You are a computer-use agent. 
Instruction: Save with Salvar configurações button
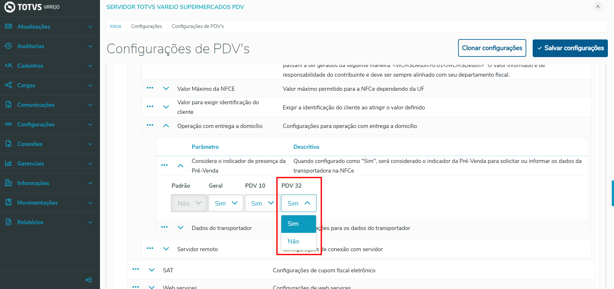coord(570,48)
